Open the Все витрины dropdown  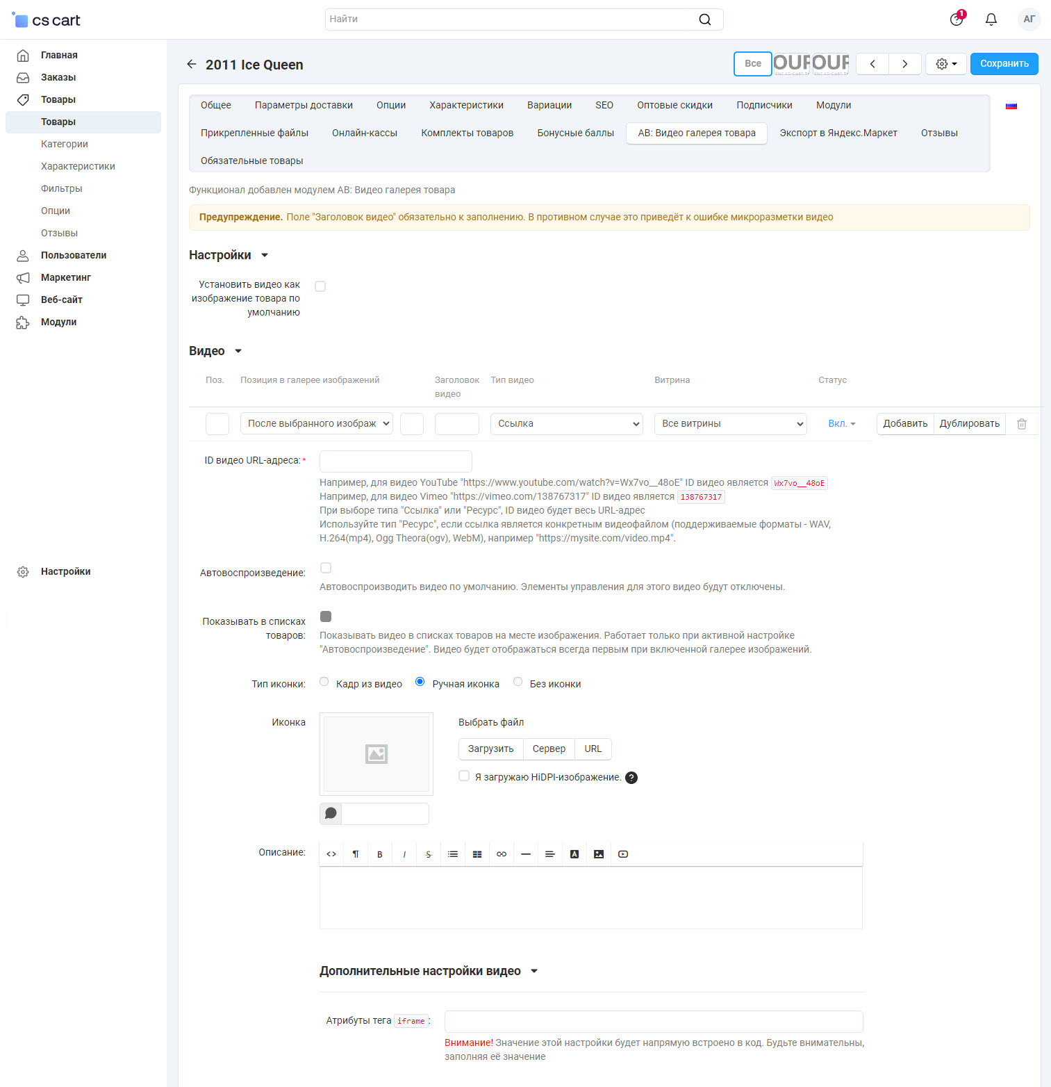point(731,424)
